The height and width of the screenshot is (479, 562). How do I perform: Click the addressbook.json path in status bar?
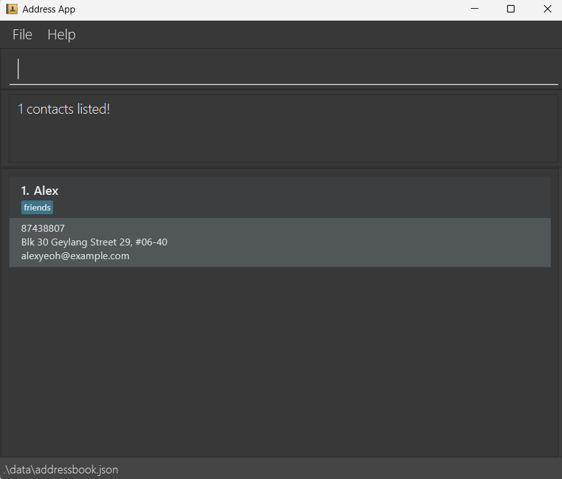point(61,470)
